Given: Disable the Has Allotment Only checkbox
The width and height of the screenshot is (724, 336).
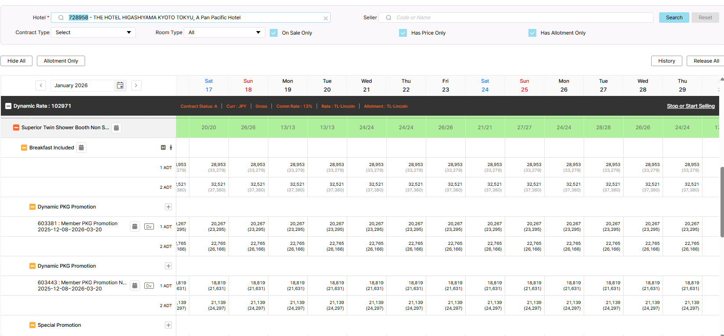Looking at the screenshot, I should [532, 33].
